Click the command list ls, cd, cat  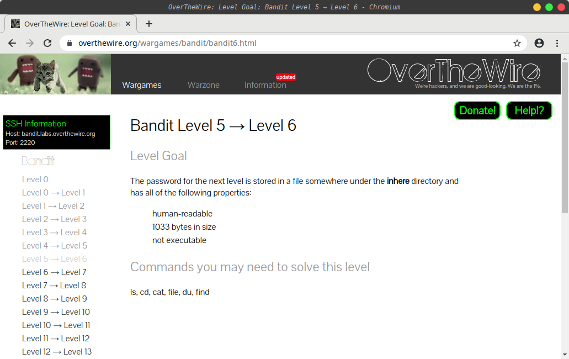pyautogui.click(x=170, y=292)
